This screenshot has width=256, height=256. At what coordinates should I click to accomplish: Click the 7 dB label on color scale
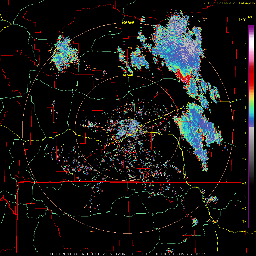(245, 32)
